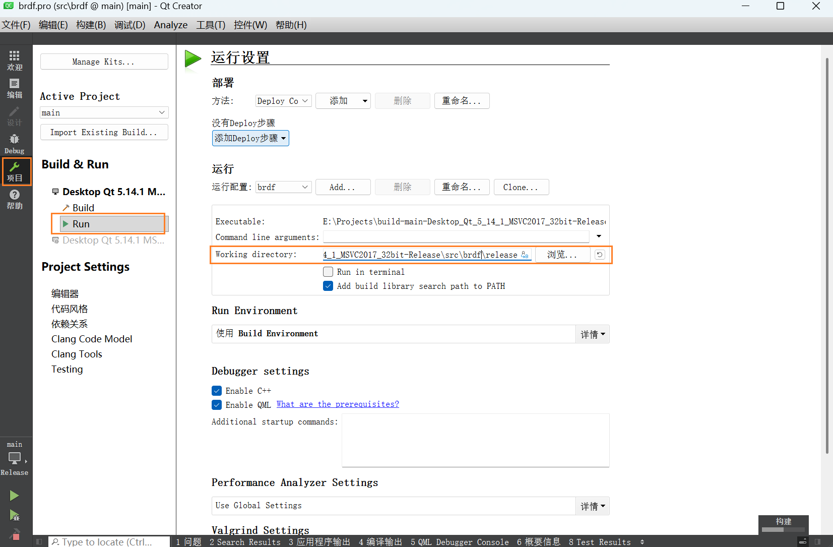Screen dimensions: 833x547
Task: Disable the Enable QML debugger checkbox
Action: tap(217, 405)
